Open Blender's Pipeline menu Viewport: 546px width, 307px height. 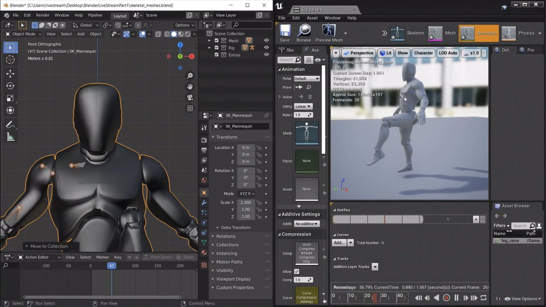click(x=95, y=15)
